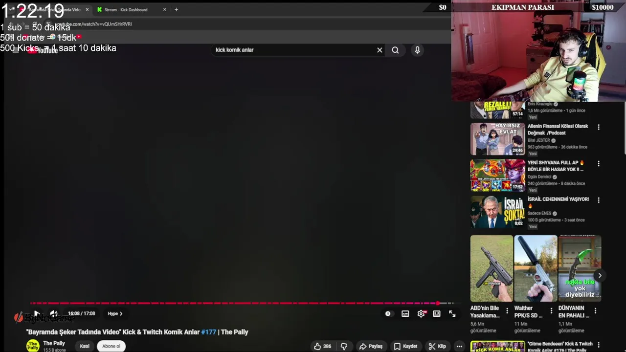Image resolution: width=626 pixels, height=352 pixels.
Task: Enter fullscreen mode
Action: pos(452,314)
